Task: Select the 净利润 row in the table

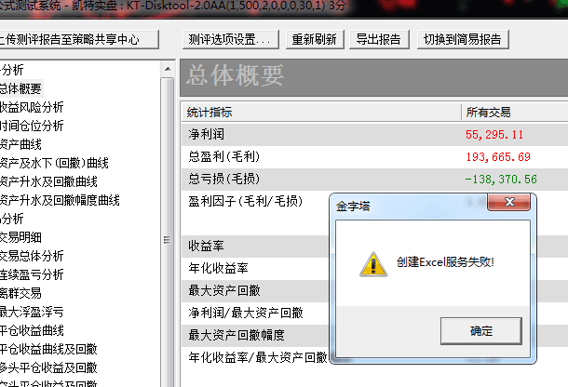Action: tap(375, 134)
